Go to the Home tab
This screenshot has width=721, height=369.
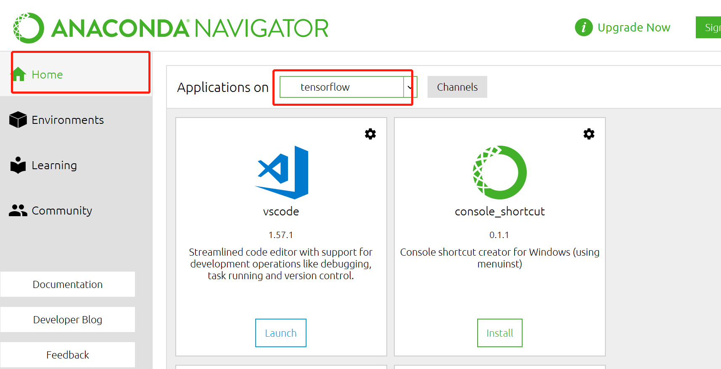point(76,74)
